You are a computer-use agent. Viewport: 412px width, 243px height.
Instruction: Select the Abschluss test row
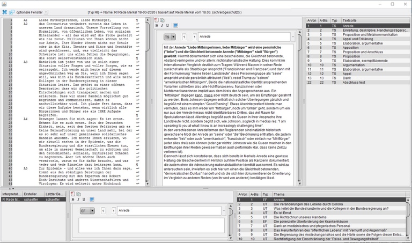click(x=358, y=82)
